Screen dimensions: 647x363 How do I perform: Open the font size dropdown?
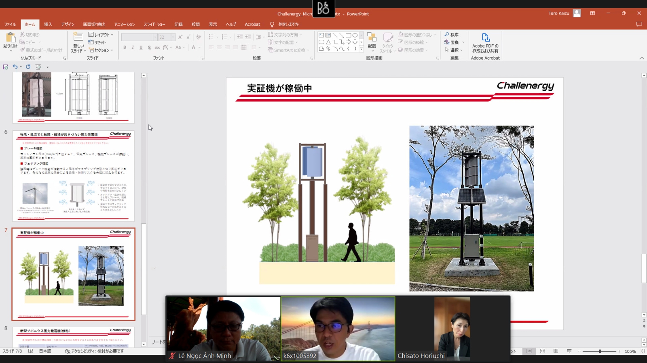173,37
